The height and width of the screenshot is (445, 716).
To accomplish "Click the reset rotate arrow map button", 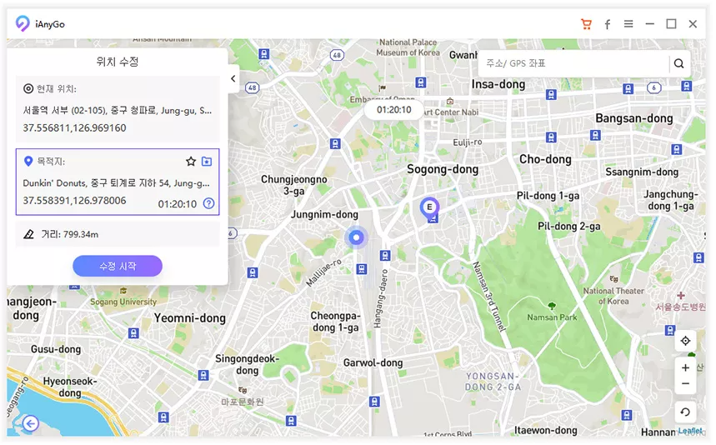I will click(x=685, y=412).
